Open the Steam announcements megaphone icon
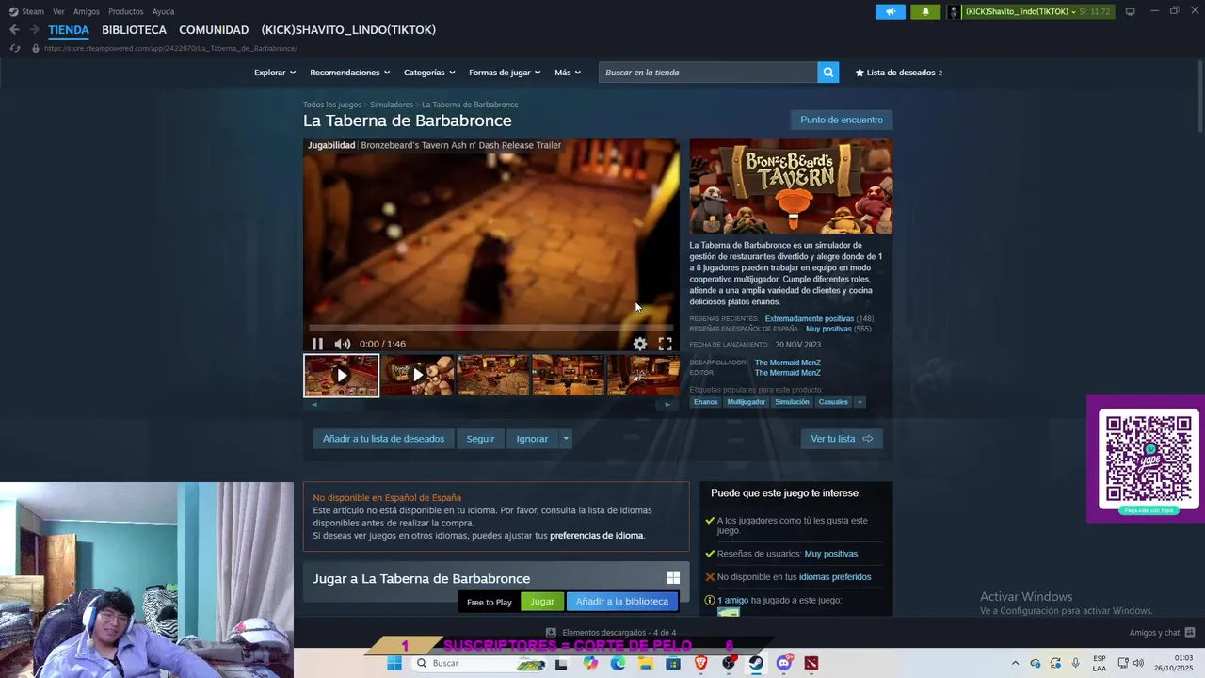The height and width of the screenshot is (678, 1205). 890,11
